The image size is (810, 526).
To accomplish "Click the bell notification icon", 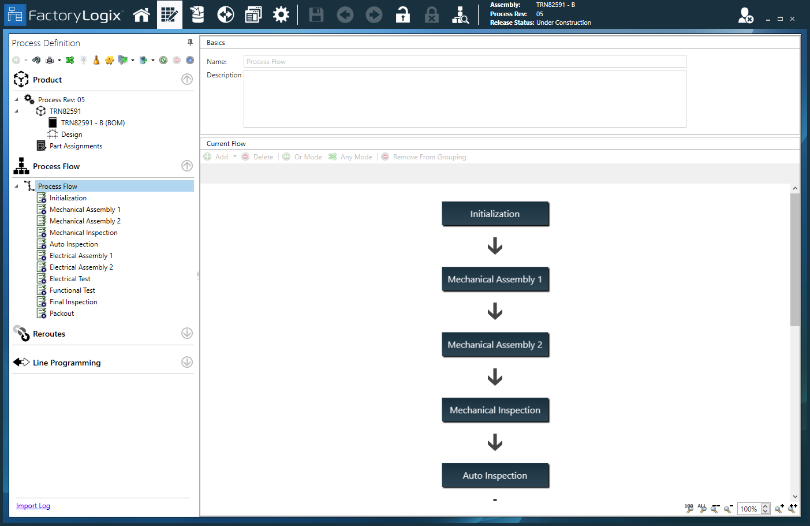I will (96, 59).
